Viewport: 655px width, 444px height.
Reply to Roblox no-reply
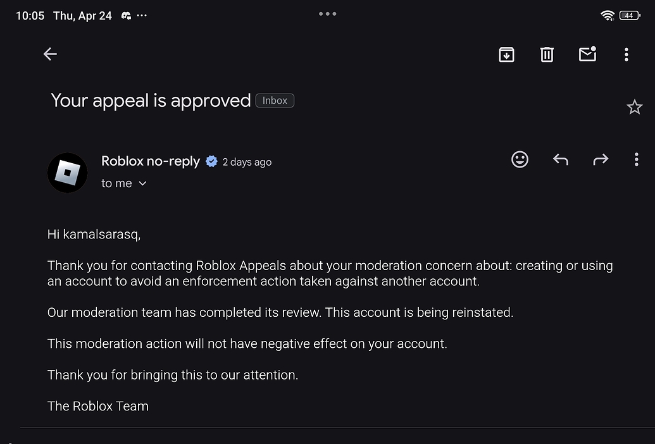click(560, 159)
